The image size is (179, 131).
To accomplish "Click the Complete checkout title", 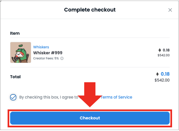I will pos(90,10).
